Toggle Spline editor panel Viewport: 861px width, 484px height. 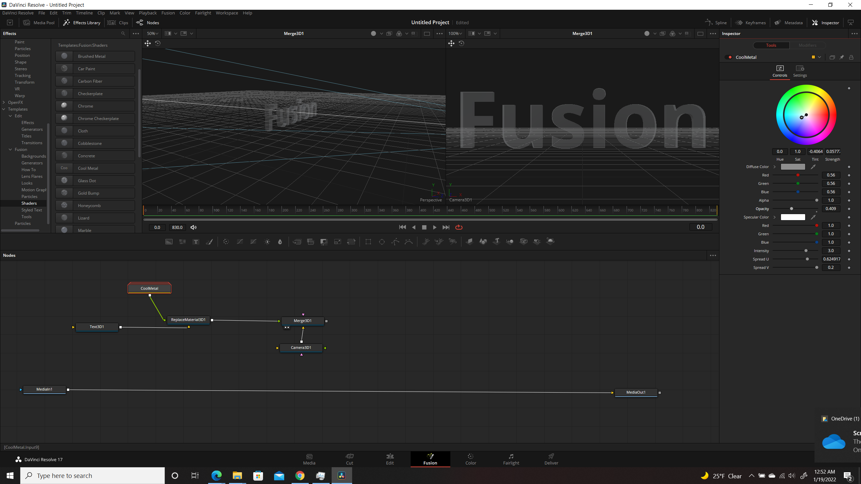(716, 23)
